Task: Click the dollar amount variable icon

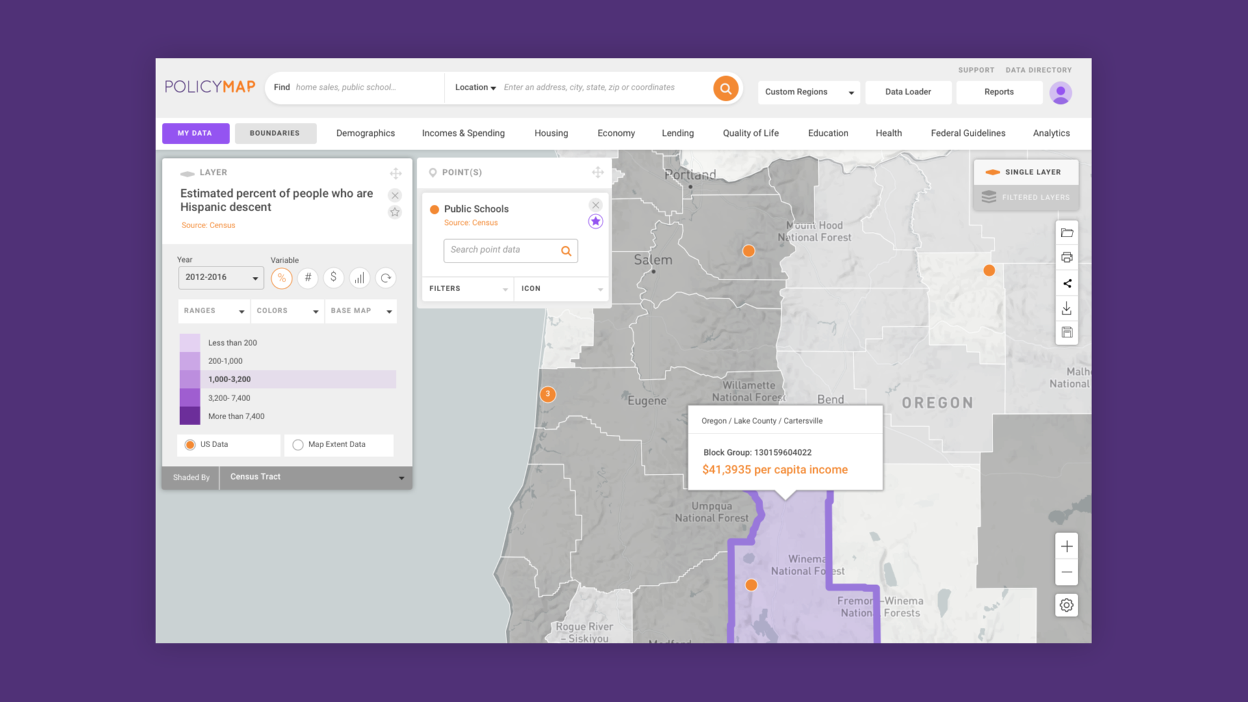Action: click(333, 278)
